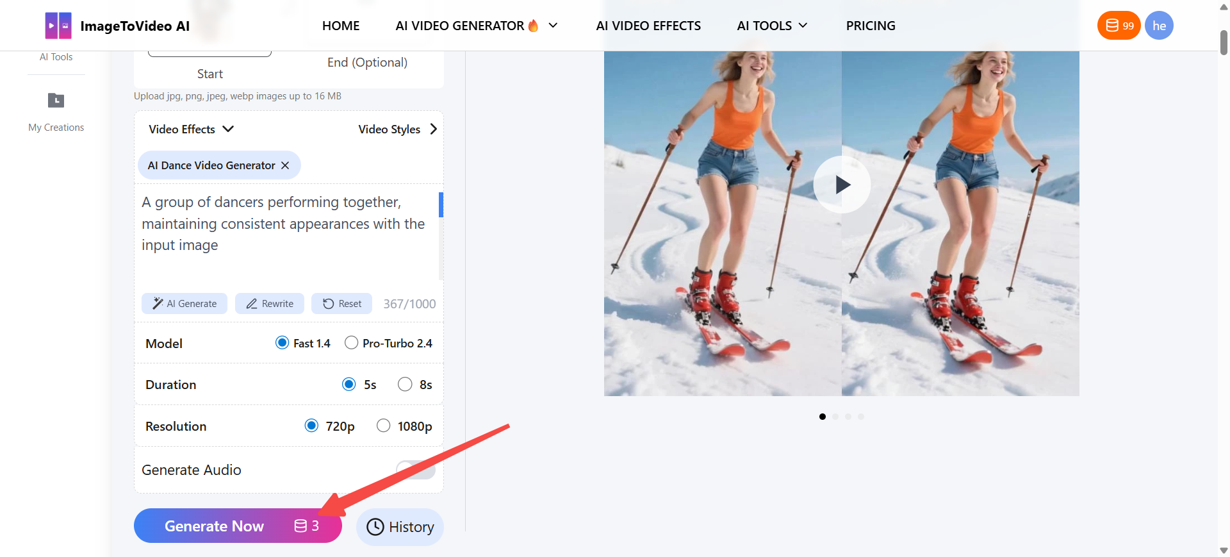Choose 8s duration
This screenshot has width=1230, height=557.
(x=405, y=385)
